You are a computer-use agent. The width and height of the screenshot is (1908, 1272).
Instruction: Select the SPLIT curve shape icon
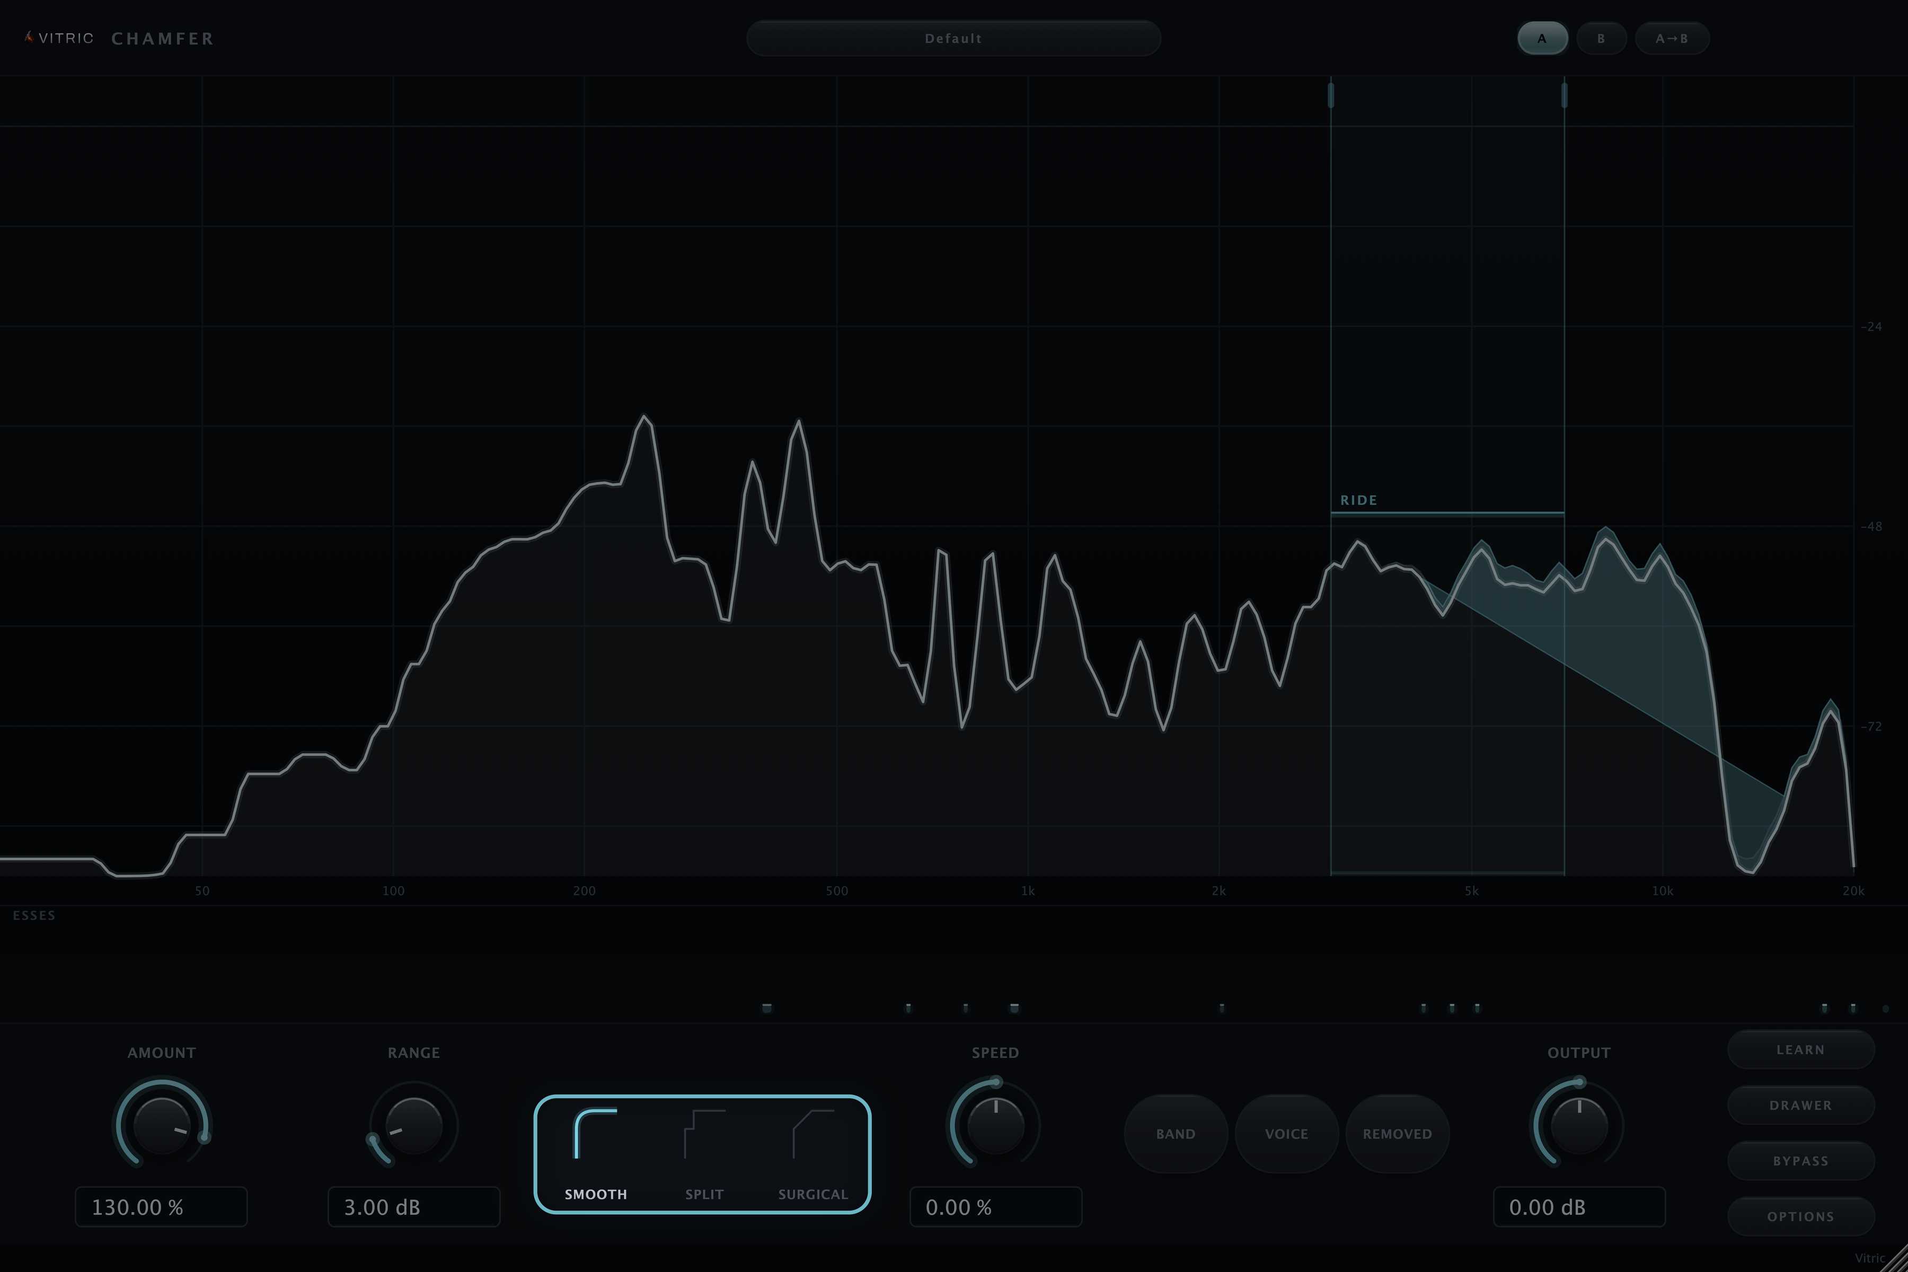pyautogui.click(x=704, y=1133)
